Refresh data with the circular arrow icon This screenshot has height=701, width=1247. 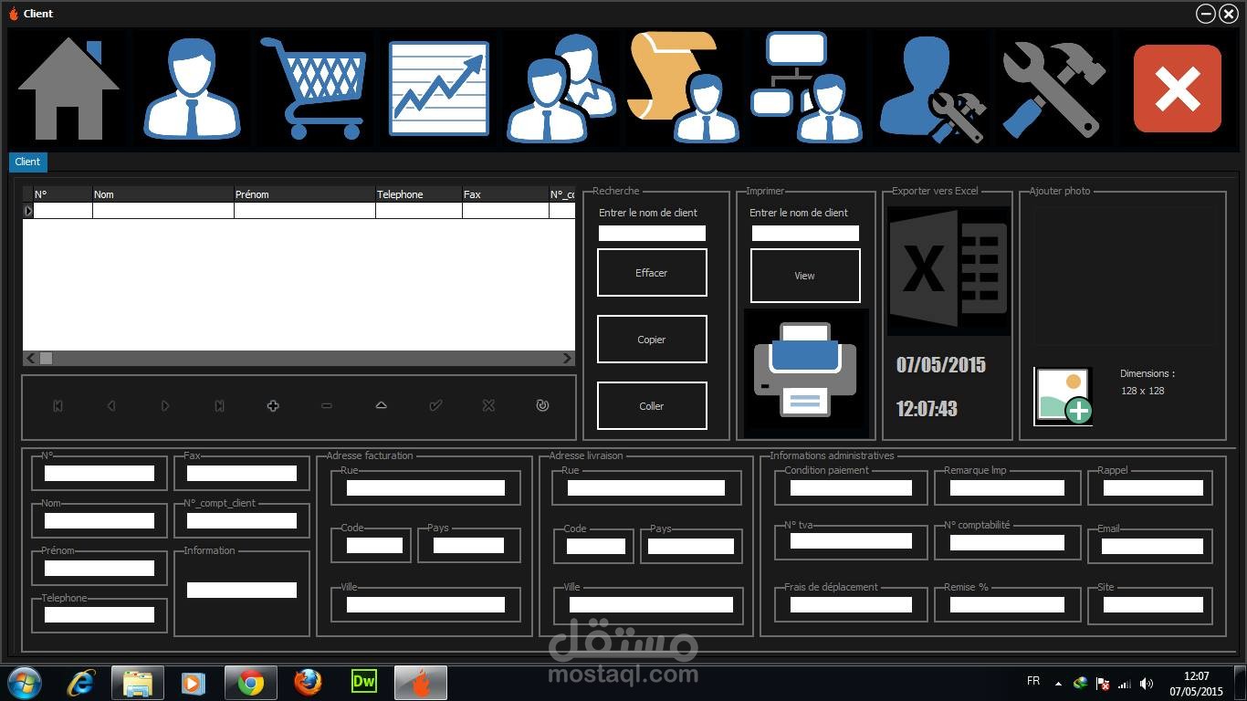pos(542,406)
